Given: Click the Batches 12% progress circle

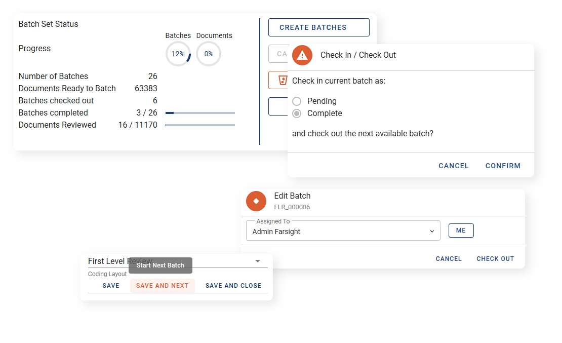Looking at the screenshot, I should click(178, 54).
